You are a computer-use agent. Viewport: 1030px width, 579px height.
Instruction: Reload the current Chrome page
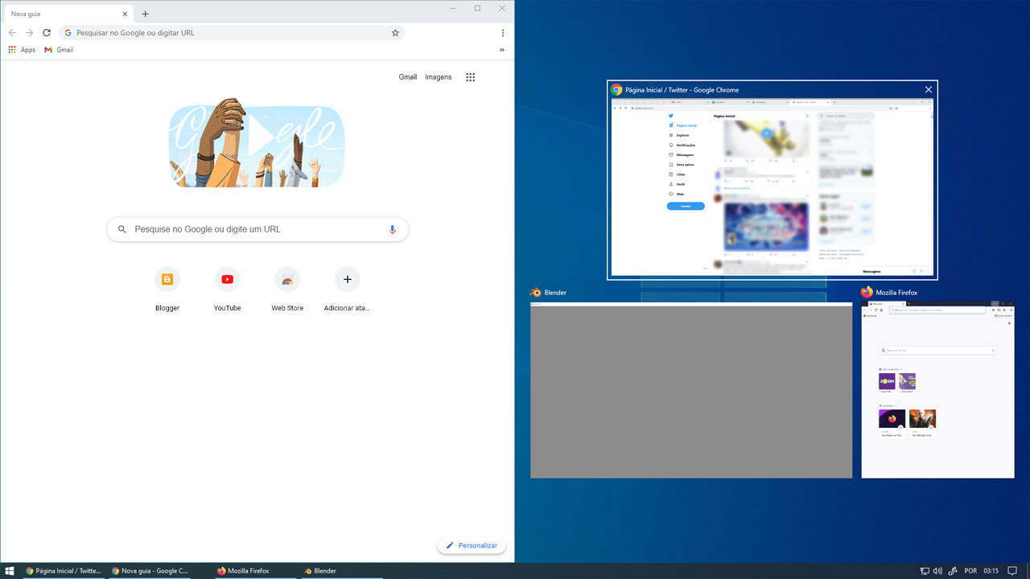pyautogui.click(x=46, y=33)
